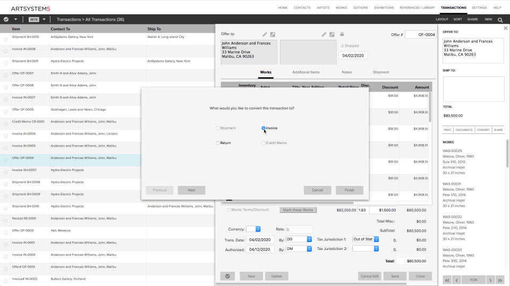Switch to the Shipment tab
Image resolution: width=510 pixels, height=286 pixels.
click(x=381, y=73)
